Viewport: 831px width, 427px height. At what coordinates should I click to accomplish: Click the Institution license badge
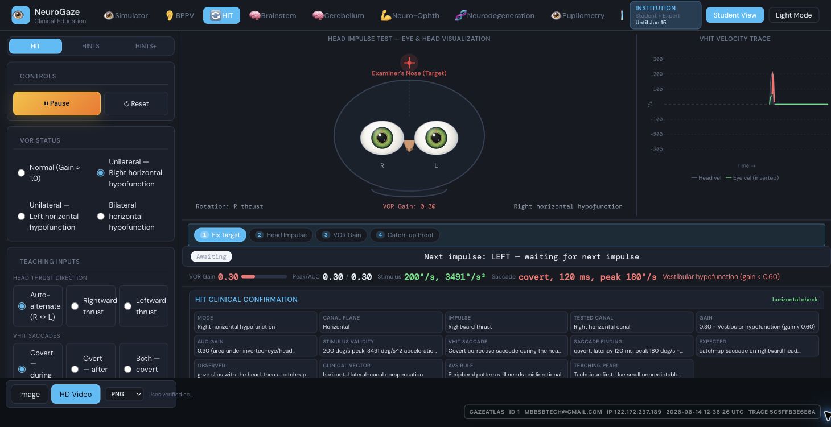pos(665,15)
